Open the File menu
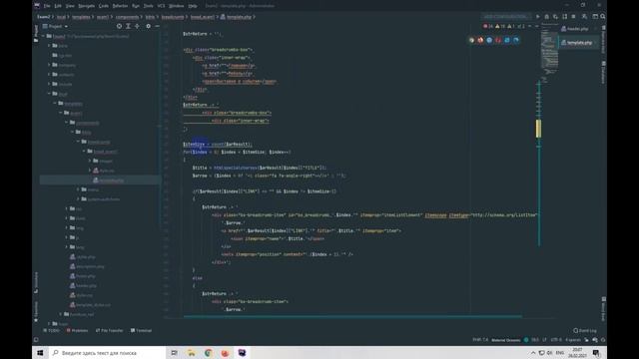Screen dimensions: 639x359 pos(47,6)
